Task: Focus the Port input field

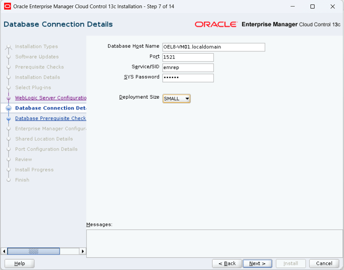Action: pyautogui.click(x=188, y=57)
